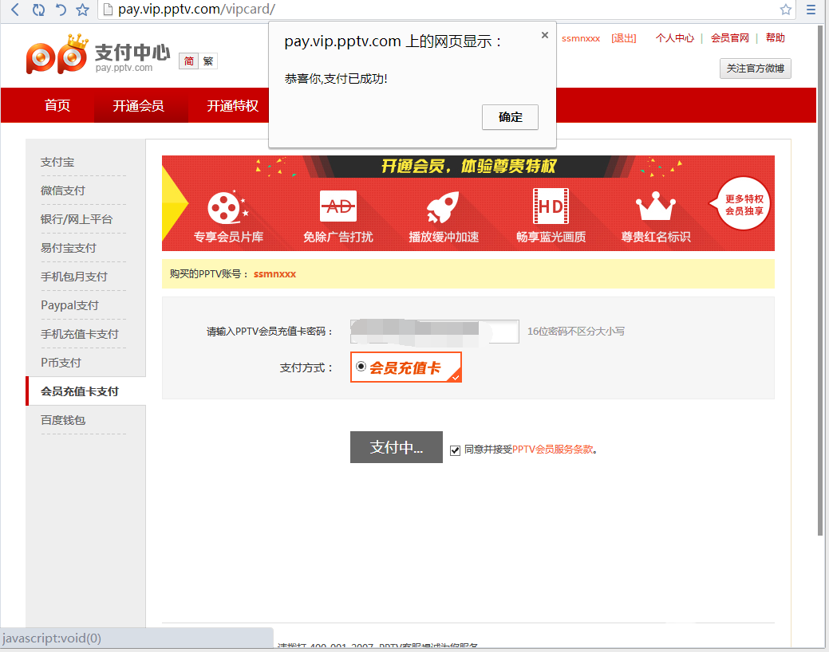This screenshot has height=652, width=829.
Task: Click the undo arrow in the browser toolbar
Action: [x=61, y=10]
